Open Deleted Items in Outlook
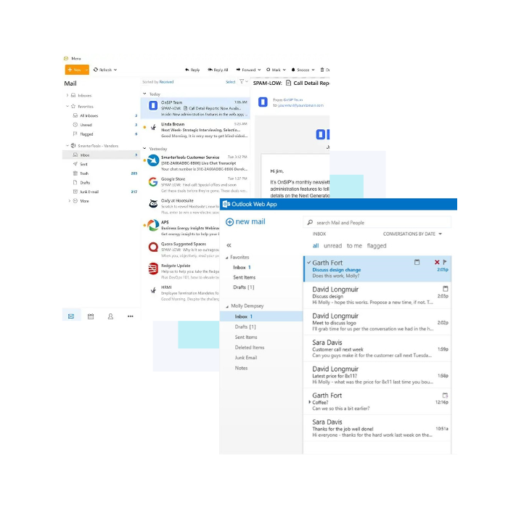Image resolution: width=508 pixels, height=508 pixels. click(250, 348)
